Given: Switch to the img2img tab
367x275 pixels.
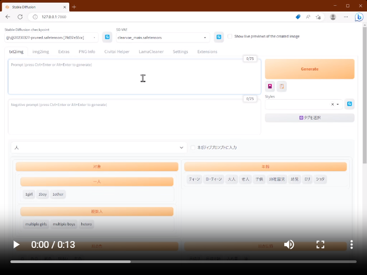Looking at the screenshot, I should 41,52.
